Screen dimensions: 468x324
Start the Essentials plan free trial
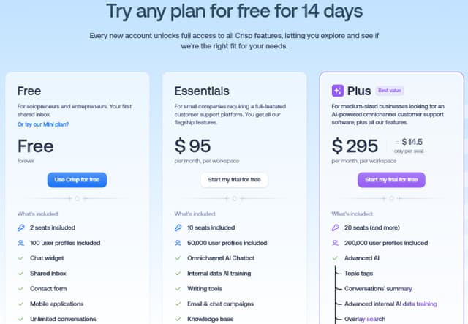tap(234, 180)
